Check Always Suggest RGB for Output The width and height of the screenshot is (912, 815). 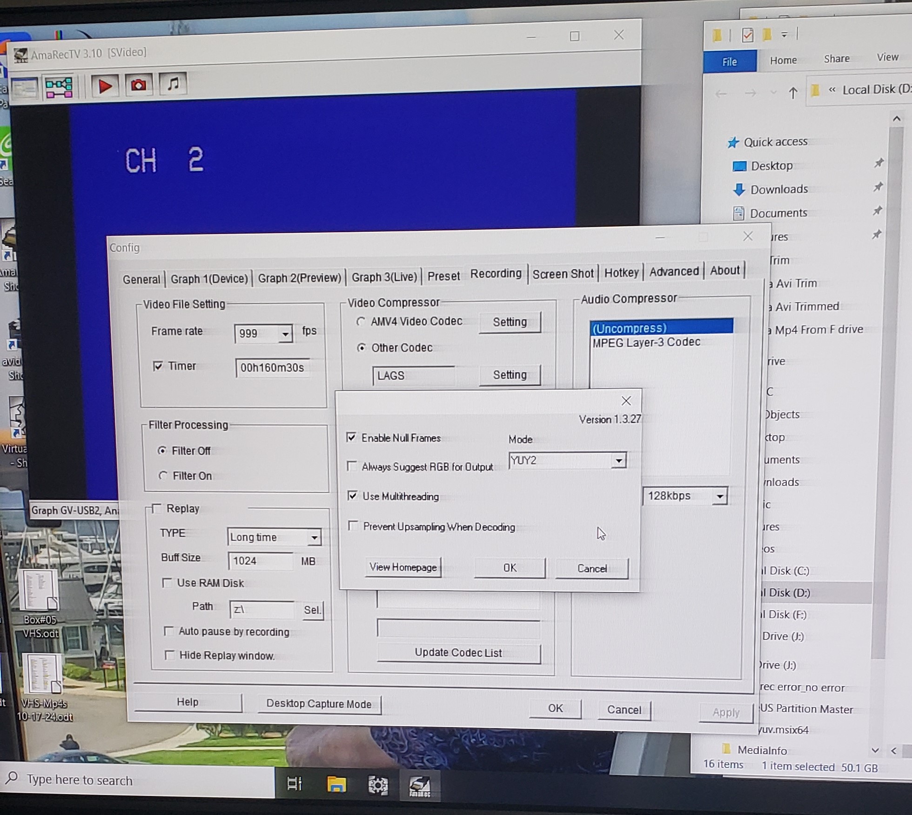tap(352, 466)
